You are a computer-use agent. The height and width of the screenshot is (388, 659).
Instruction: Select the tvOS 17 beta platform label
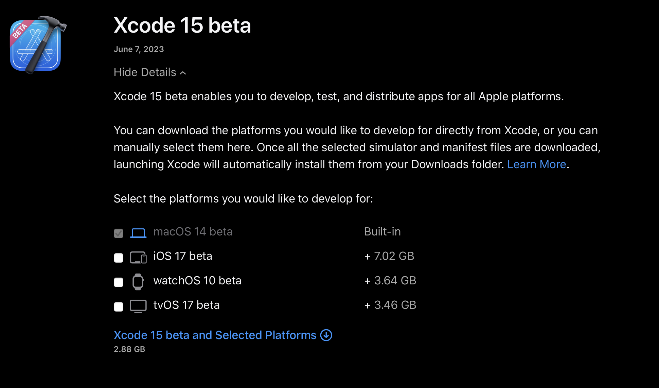(x=186, y=305)
